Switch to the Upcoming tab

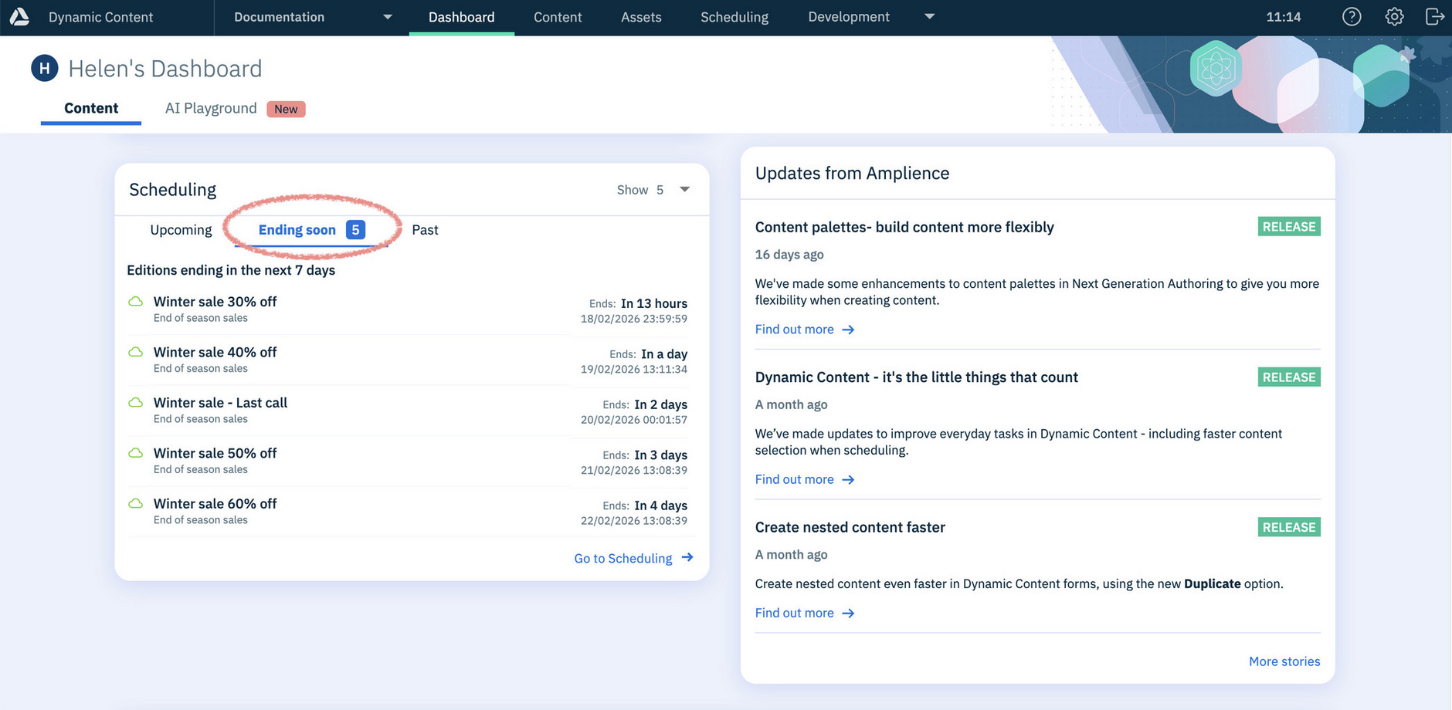click(x=180, y=229)
